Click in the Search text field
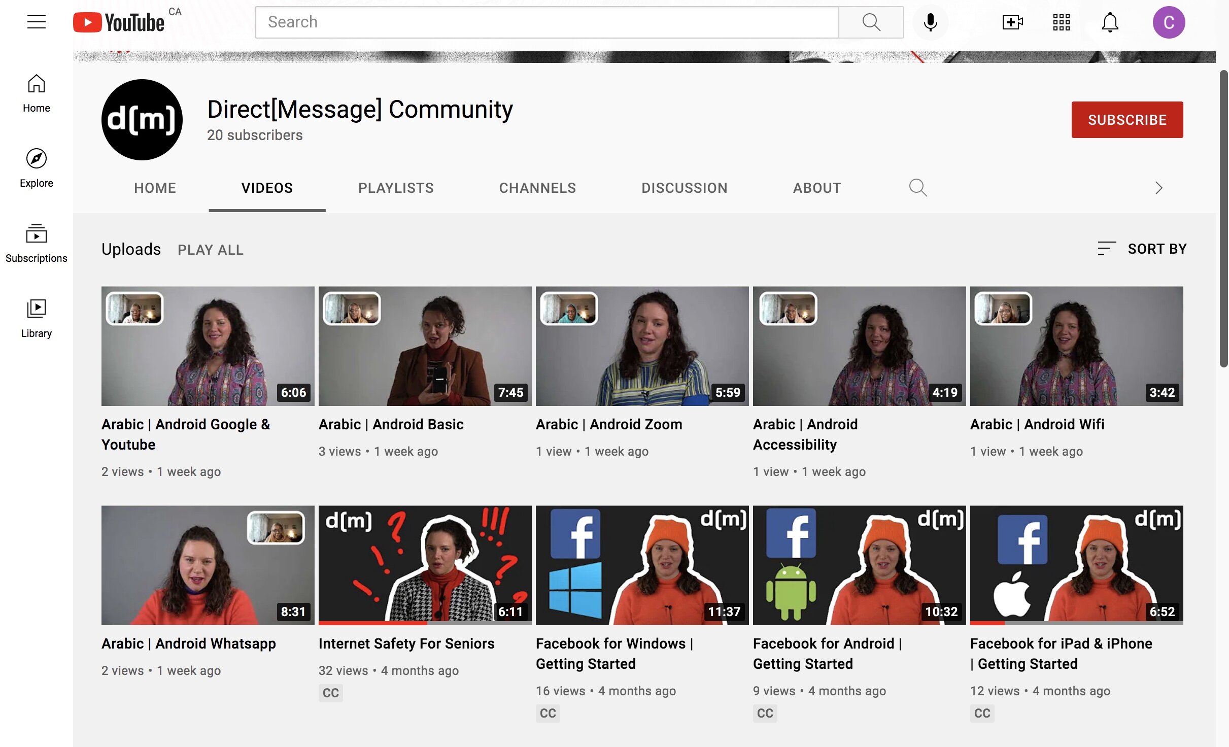The height and width of the screenshot is (747, 1229). (x=547, y=22)
